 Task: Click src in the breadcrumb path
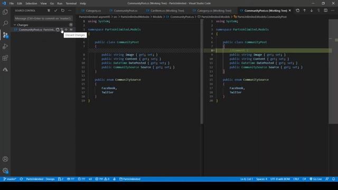[x=115, y=17]
